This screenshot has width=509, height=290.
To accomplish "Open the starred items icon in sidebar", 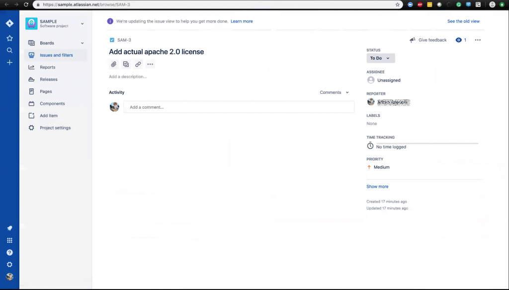I will pos(9,38).
